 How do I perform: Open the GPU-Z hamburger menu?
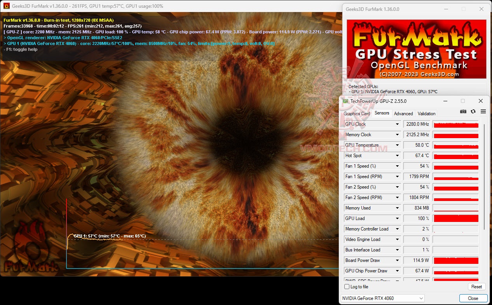tap(483, 111)
